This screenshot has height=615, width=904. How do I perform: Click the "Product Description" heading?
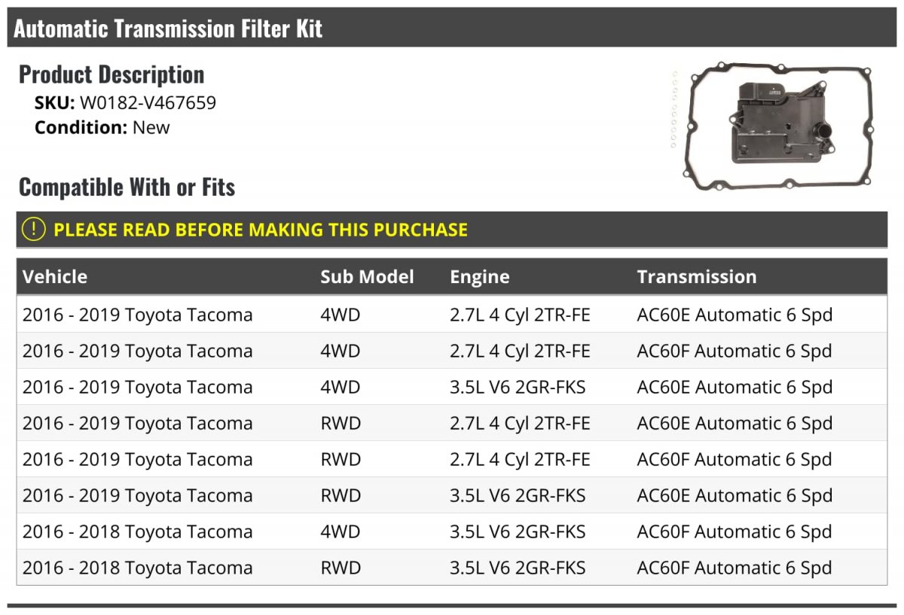(x=111, y=75)
